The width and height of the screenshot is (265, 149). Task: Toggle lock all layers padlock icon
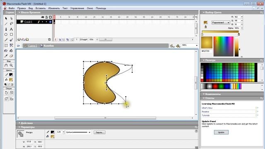click(46, 17)
